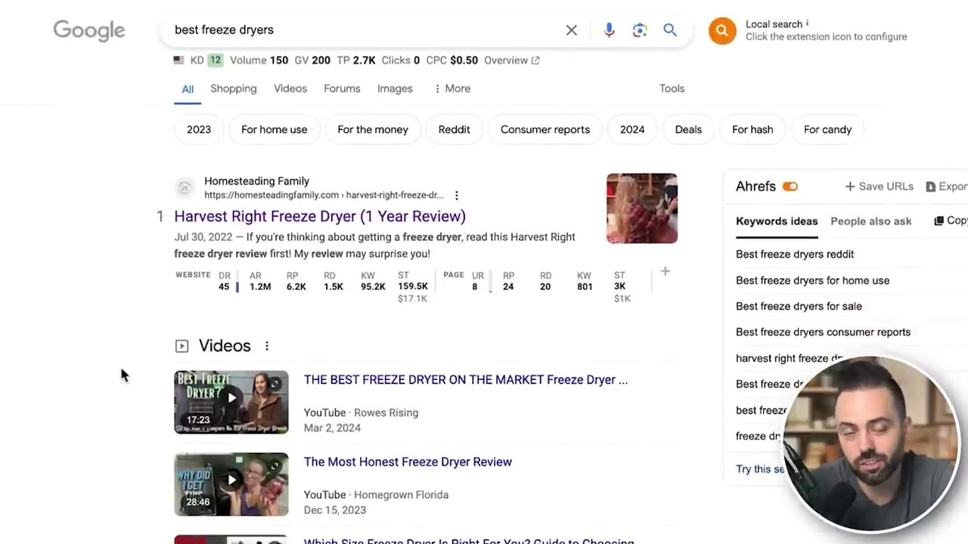Viewport: 968px width, 544px height.
Task: Click the page KW value 801
Action: (x=585, y=287)
